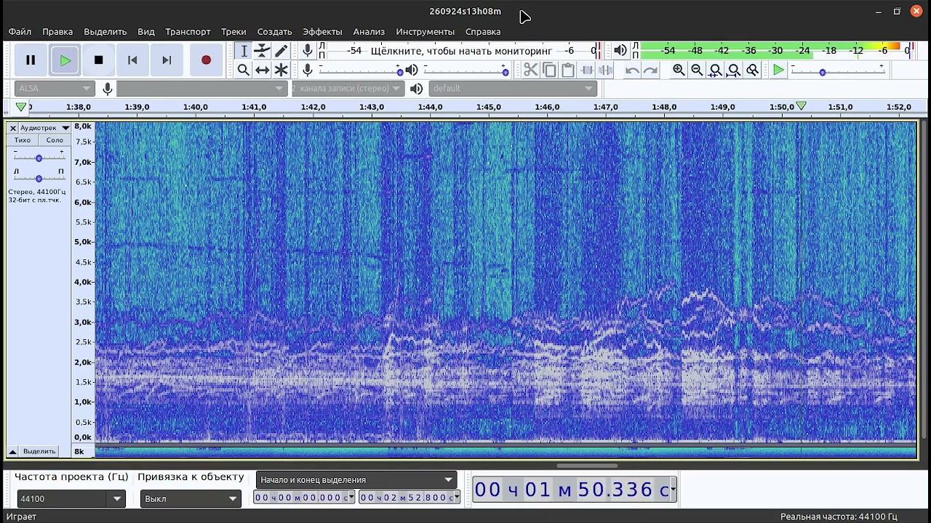Toggle the Соло button on the track
Screen dimensions: 931x523
click(x=55, y=140)
